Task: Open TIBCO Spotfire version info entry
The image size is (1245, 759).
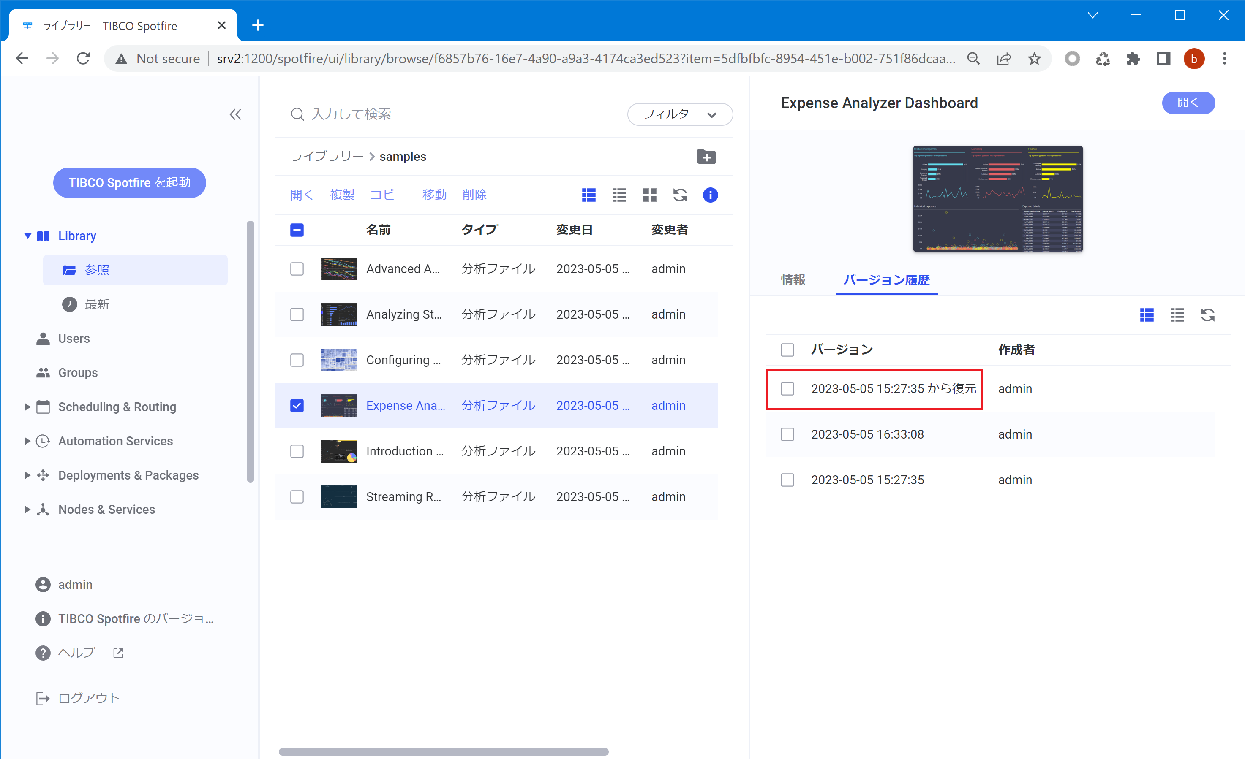Action: tap(125, 618)
